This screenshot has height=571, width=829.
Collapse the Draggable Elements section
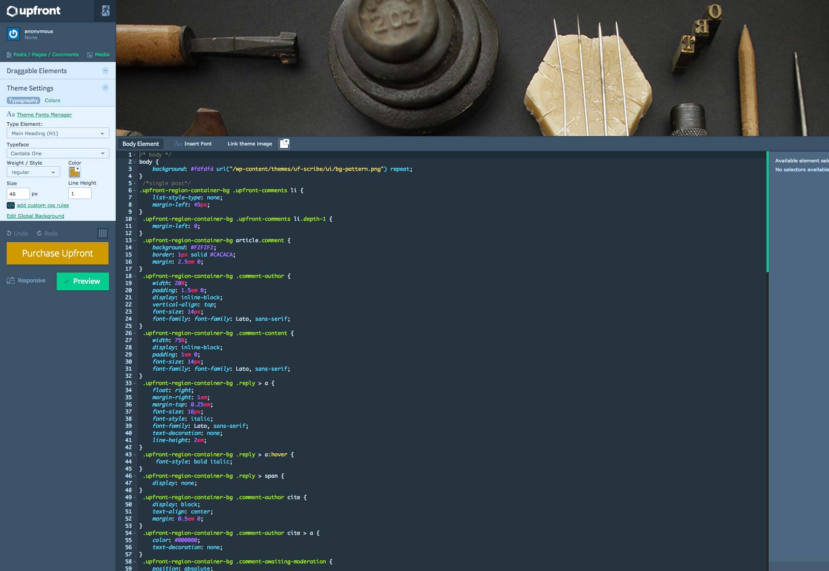[x=105, y=70]
